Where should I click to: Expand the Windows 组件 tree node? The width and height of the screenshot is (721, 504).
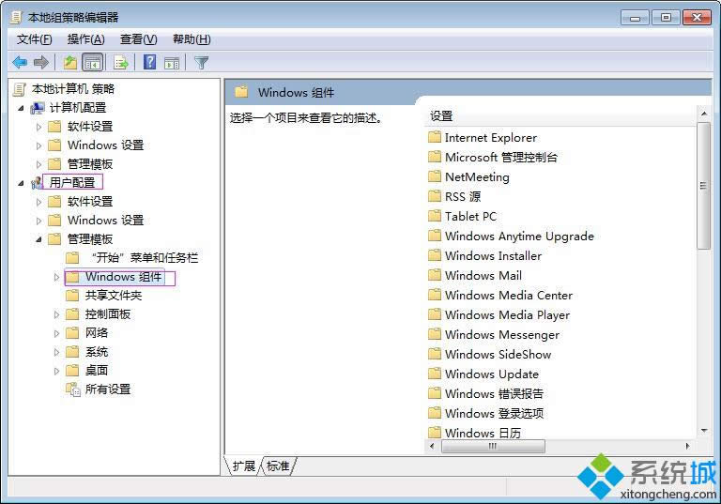tap(56, 277)
